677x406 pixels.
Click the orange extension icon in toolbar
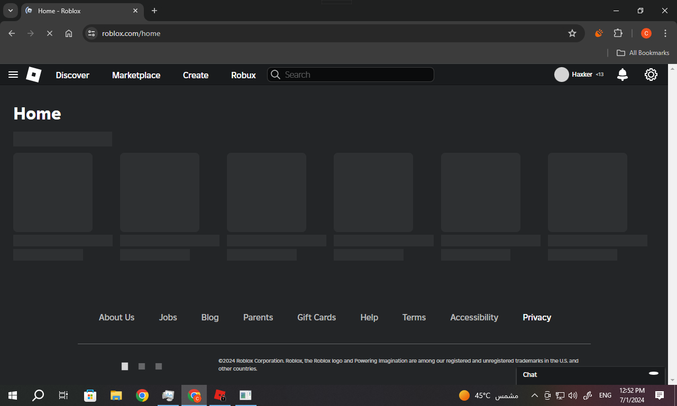599,33
